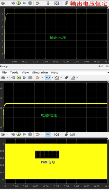The width and height of the screenshot is (109, 190).
Task: Expand measurements dropdown in inductor current scope
Action: [77, 78]
